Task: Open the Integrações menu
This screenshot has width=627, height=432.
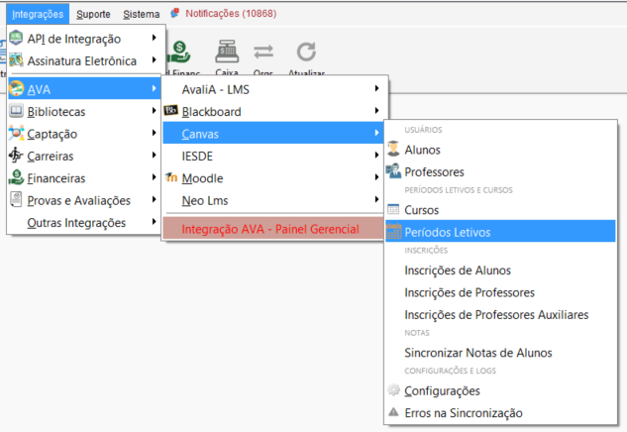Action: click(38, 14)
